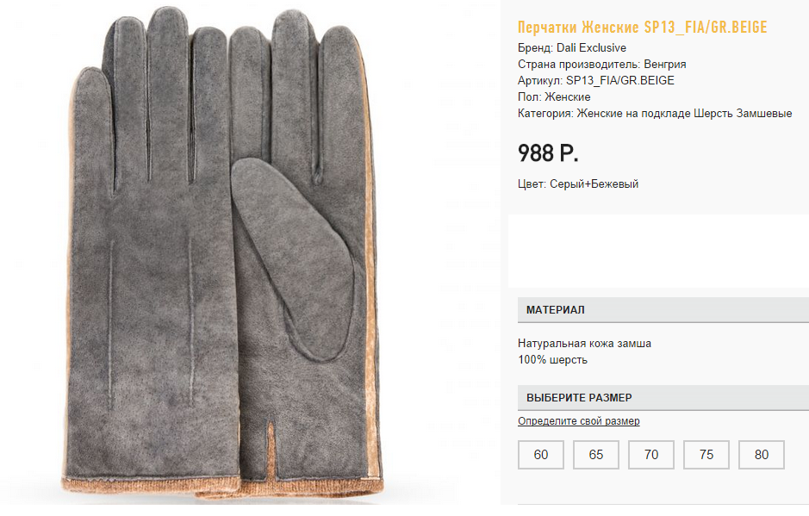This screenshot has height=516, width=809.
Task: Click the 'Артикул: SP13_FIA/GR.BEIGE' line
Action: click(x=596, y=80)
